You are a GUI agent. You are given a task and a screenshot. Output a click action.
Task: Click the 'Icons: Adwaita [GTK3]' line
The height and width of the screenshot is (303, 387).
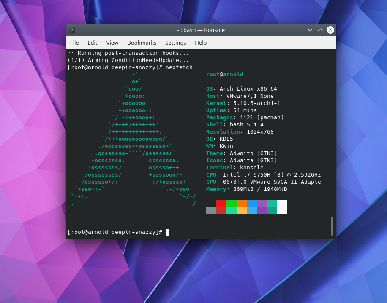(242, 160)
